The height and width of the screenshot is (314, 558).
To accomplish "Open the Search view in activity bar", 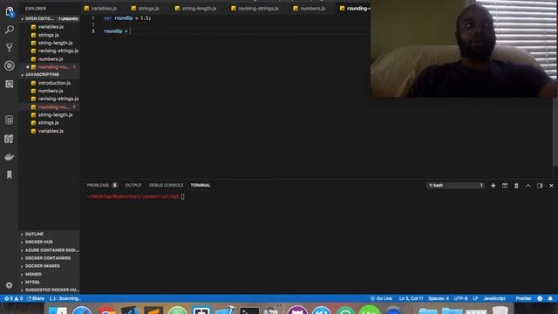I will point(10,30).
